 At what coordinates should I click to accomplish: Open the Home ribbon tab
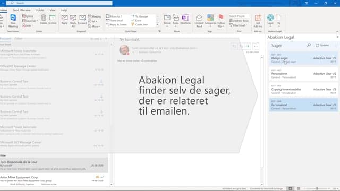click(3, 10)
